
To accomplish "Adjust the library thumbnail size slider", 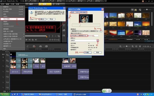I will click(x=147, y=9).
